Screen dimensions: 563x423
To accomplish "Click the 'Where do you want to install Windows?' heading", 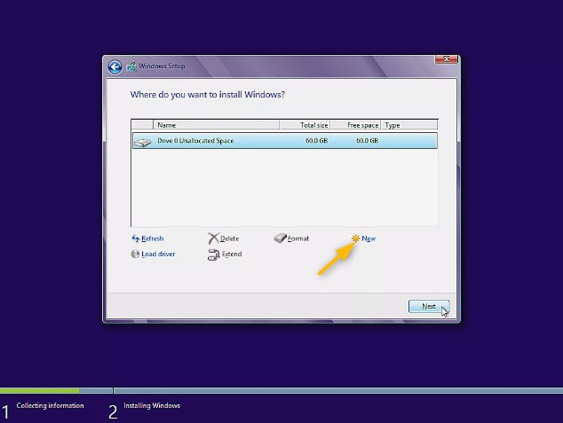I will 208,95.
